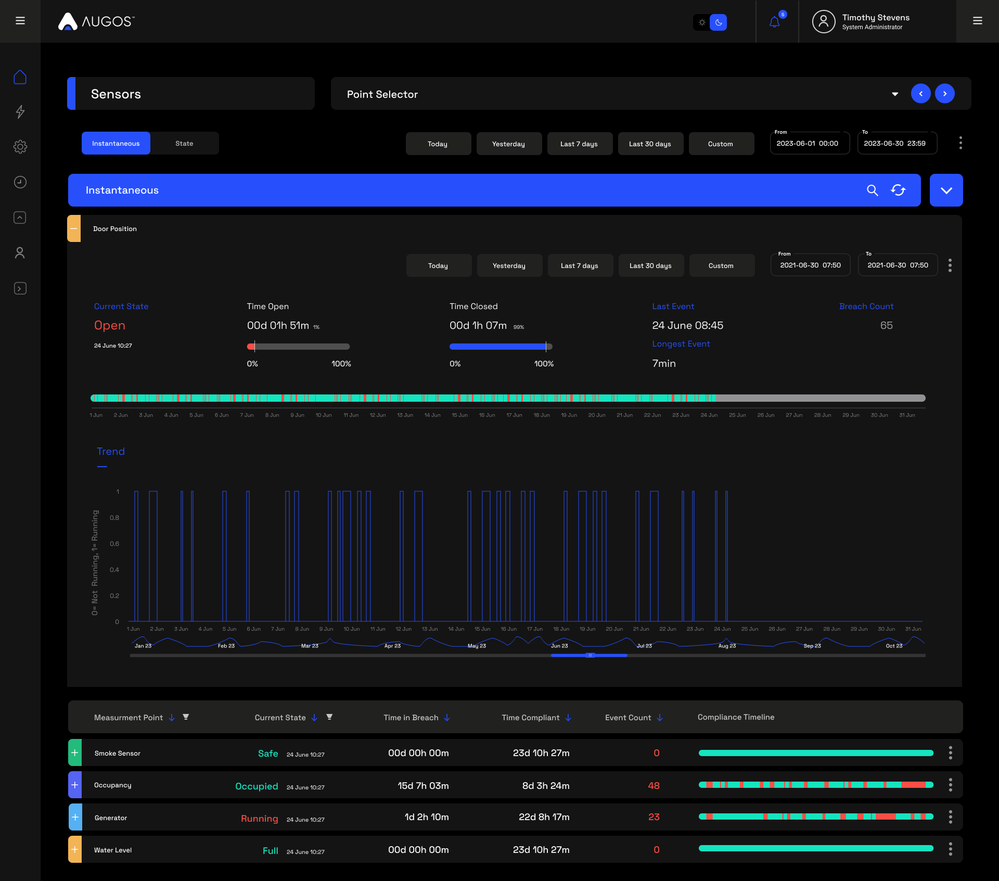Select the top Last 7 days tab
Screen dimensions: 999x881
point(579,144)
